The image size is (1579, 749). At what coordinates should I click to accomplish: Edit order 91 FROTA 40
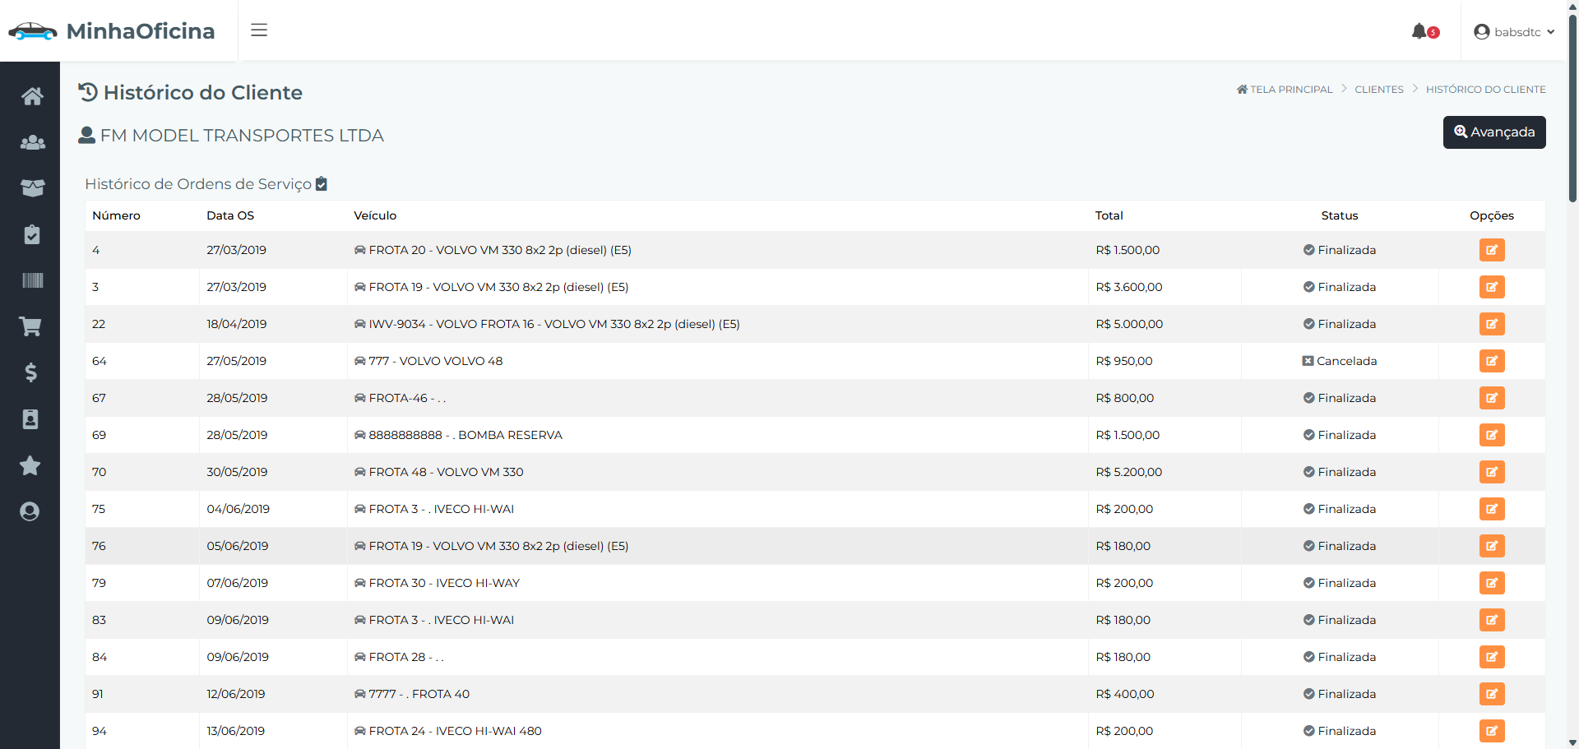[x=1492, y=694]
